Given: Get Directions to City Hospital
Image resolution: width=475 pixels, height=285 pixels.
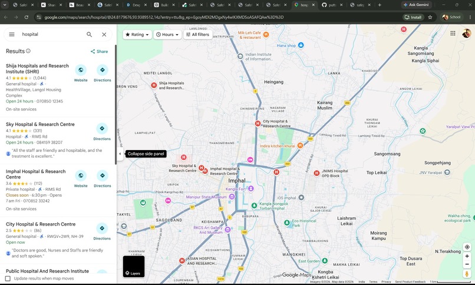Looking at the screenshot, I should [x=102, y=231].
